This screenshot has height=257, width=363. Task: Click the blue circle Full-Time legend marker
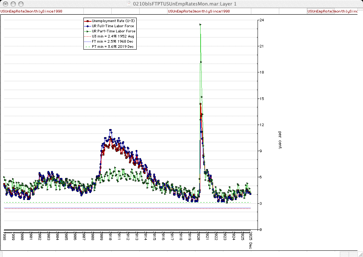[x=88, y=26]
